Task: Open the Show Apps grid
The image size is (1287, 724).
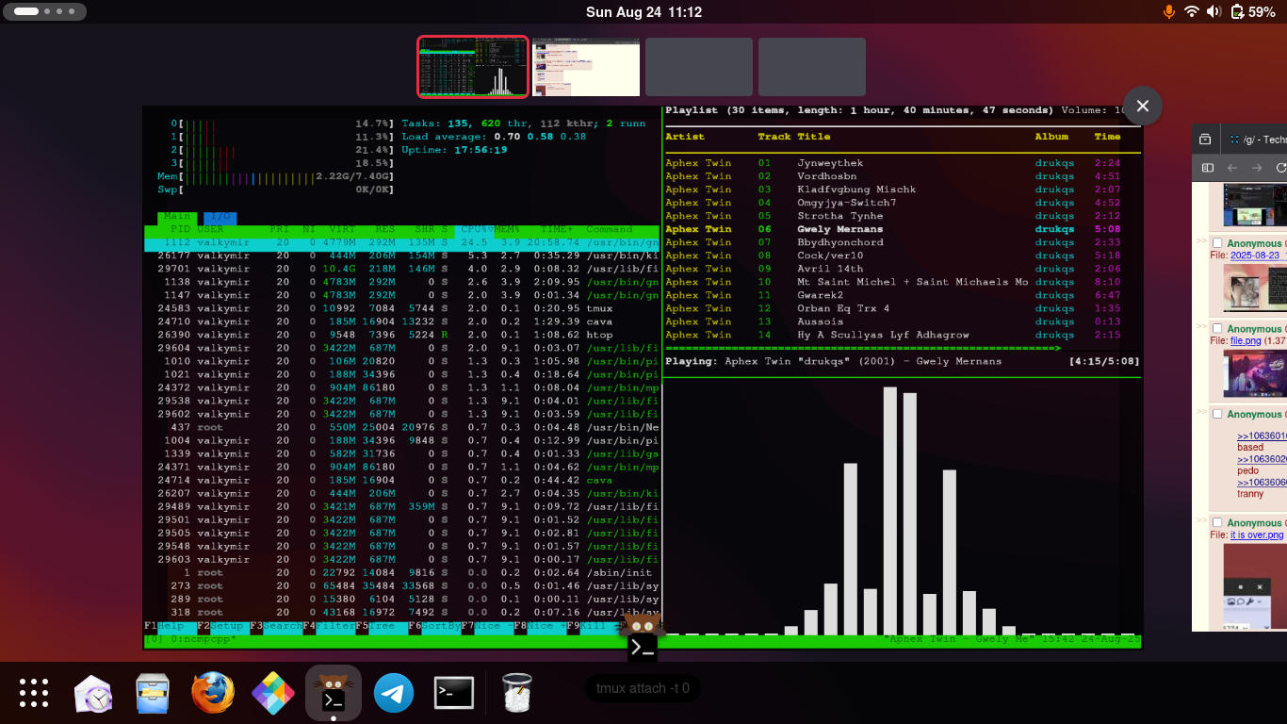Action: click(x=34, y=693)
